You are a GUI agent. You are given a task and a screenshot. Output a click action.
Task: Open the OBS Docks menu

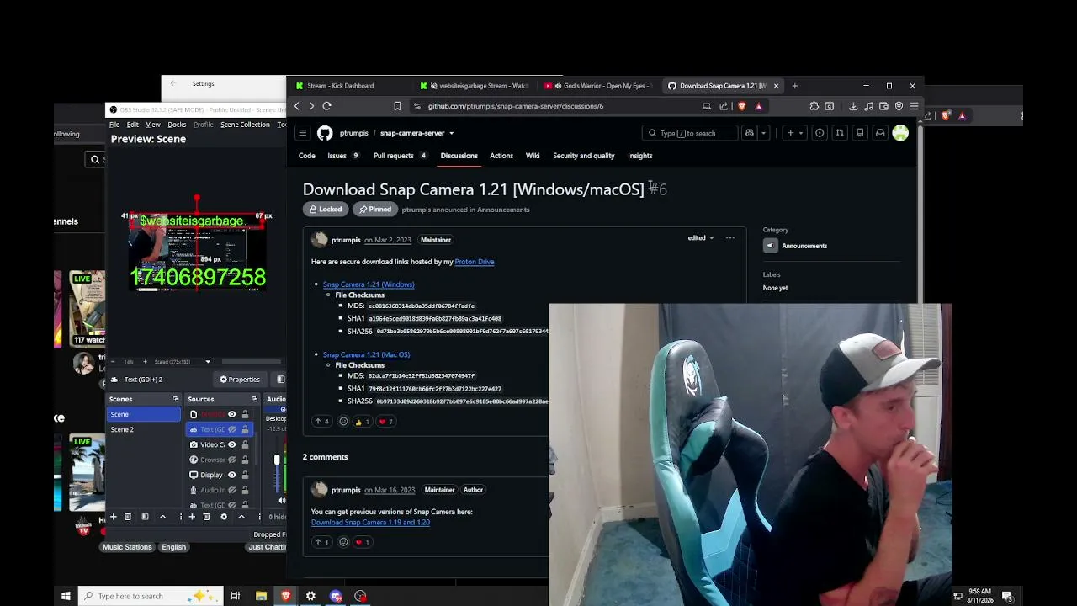click(x=177, y=125)
